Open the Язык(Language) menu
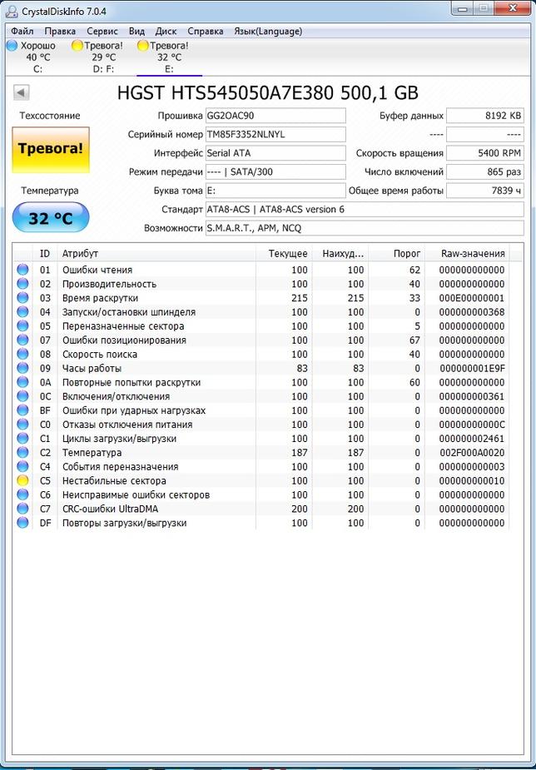The height and width of the screenshot is (770, 536). click(268, 31)
